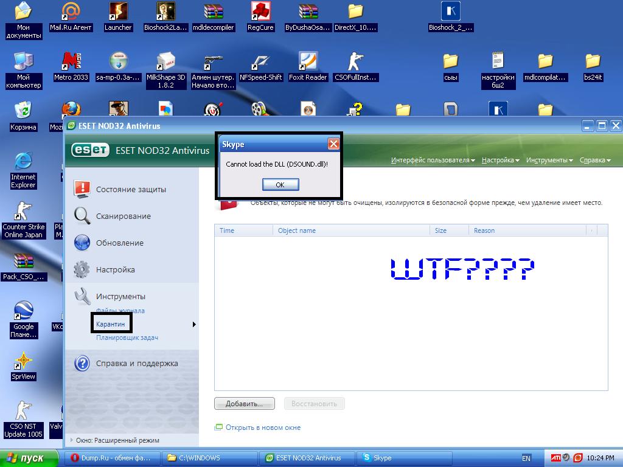Select the Обновление globe icon

coord(82,243)
